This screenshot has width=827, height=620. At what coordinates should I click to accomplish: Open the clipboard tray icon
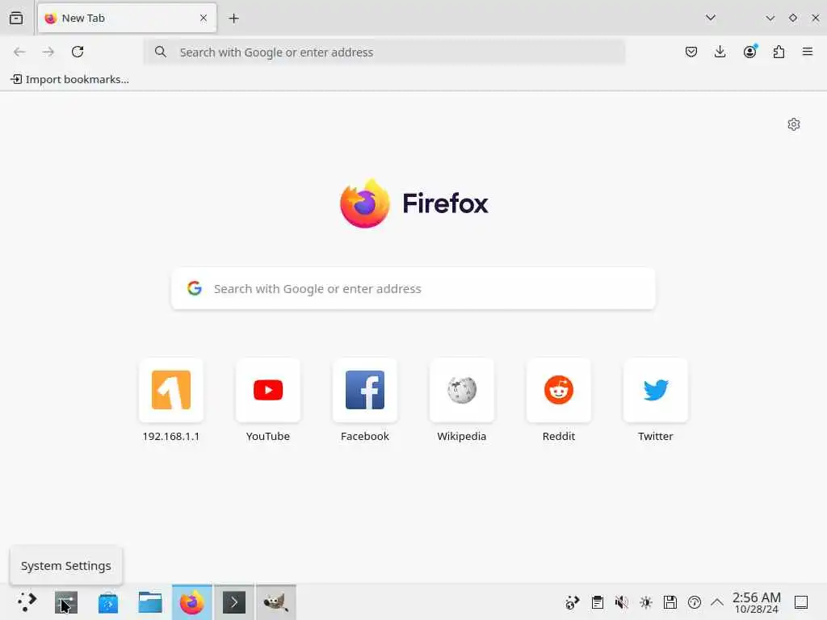click(597, 602)
